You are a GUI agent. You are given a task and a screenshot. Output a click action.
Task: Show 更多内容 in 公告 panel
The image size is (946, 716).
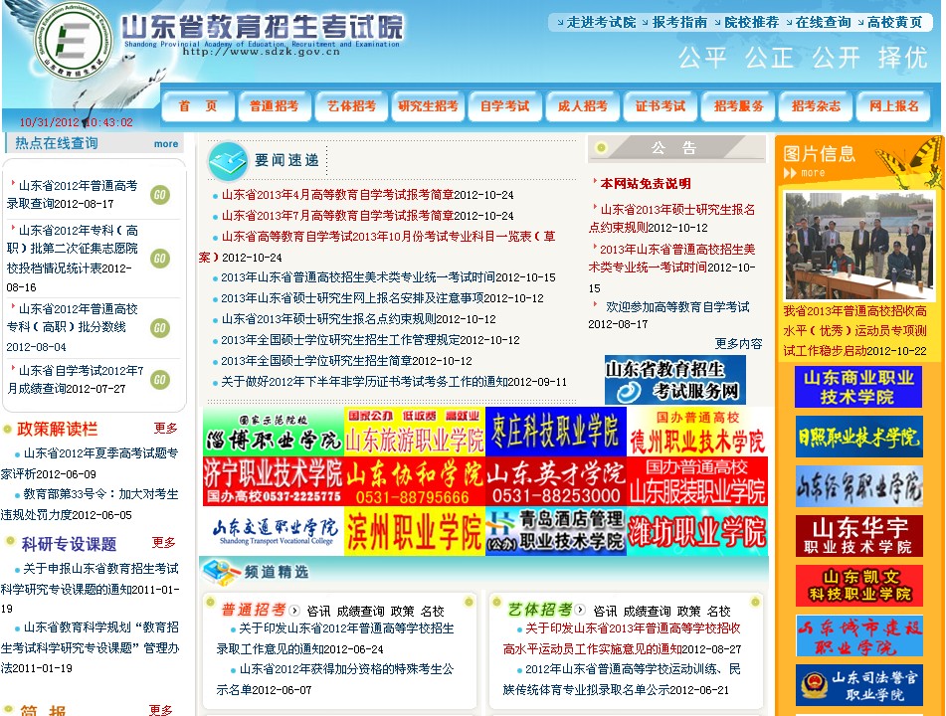(x=738, y=344)
